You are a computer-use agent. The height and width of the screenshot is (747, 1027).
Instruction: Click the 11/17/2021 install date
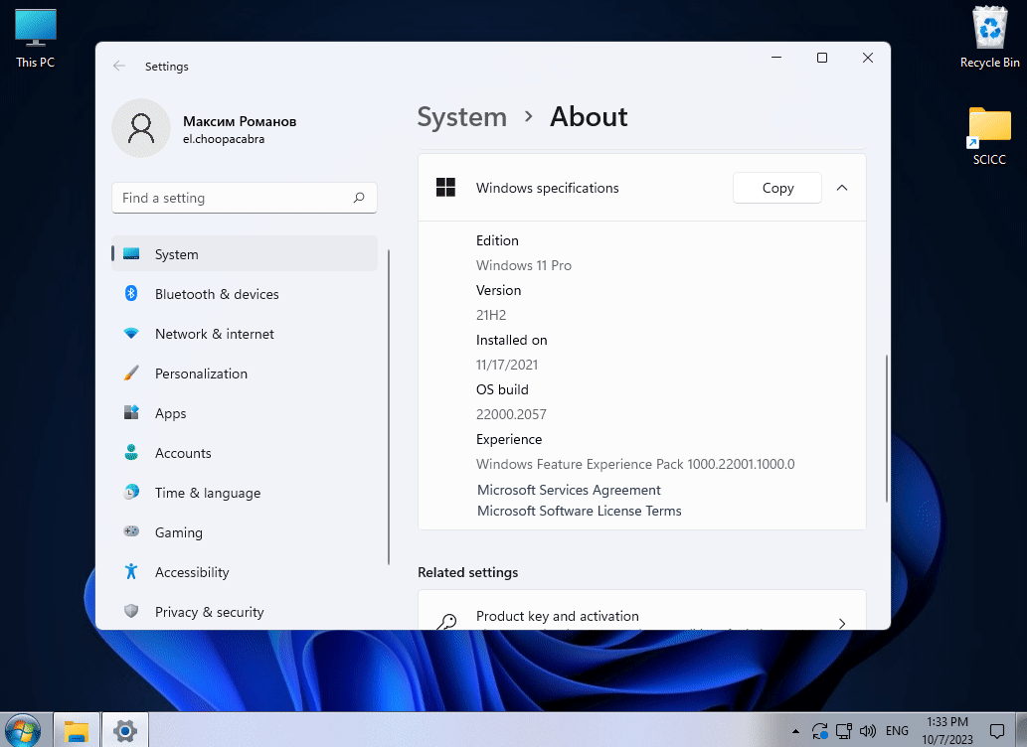coord(507,365)
